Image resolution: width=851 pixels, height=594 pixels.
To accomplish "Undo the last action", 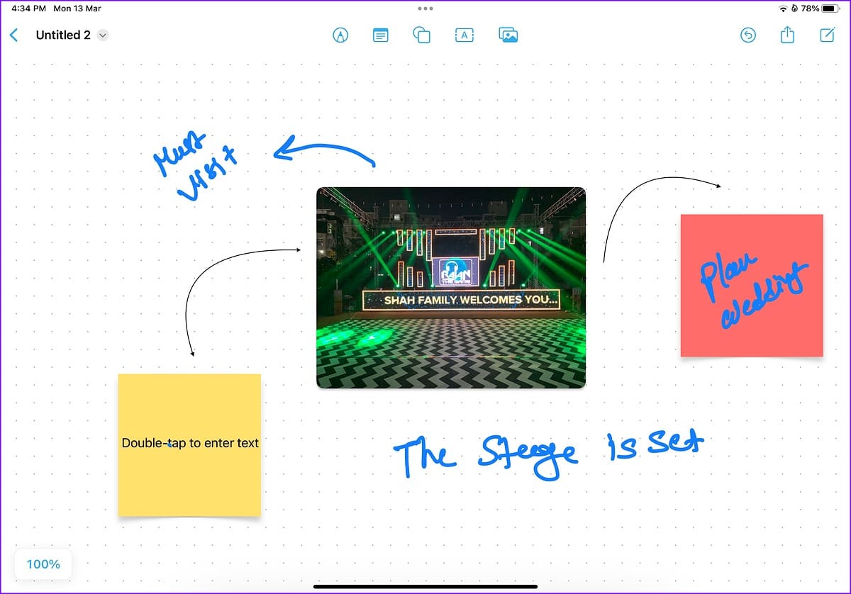I will (747, 35).
